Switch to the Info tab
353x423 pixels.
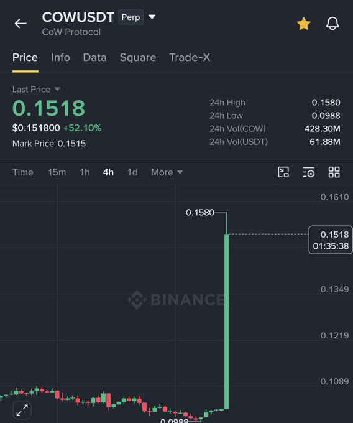point(60,57)
